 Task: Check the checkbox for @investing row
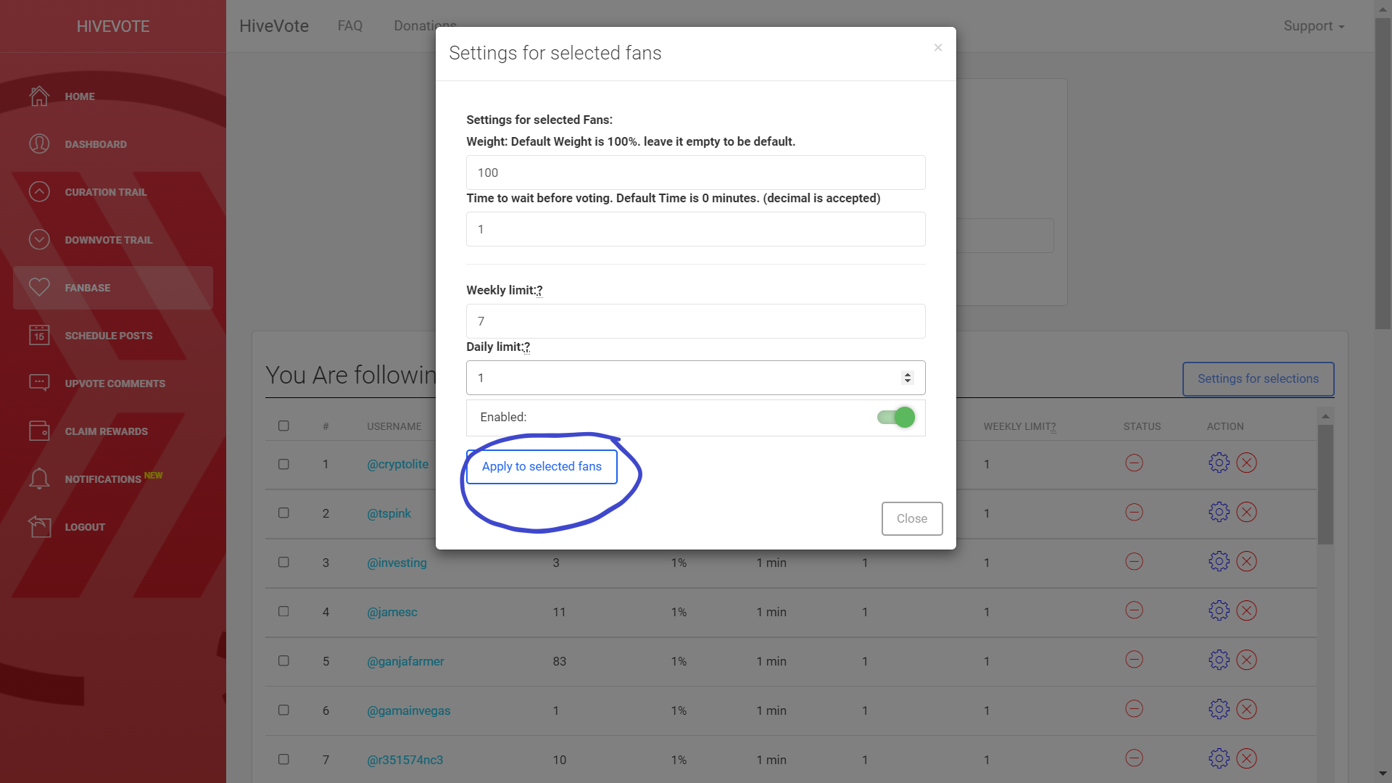(283, 562)
